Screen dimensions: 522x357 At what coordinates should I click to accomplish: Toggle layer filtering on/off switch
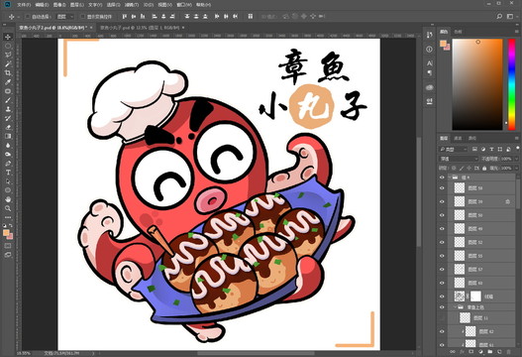[518, 148]
